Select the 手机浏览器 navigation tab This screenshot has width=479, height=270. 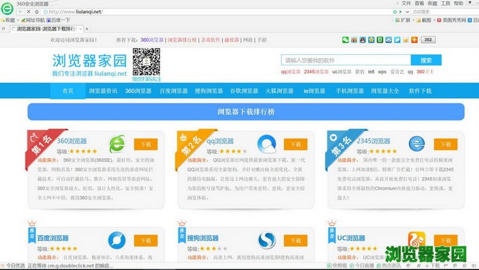tap(349, 91)
